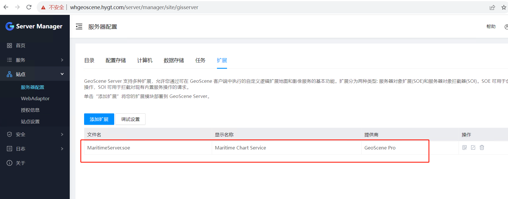Expand the 服务 menu chevron
508x199 pixels.
62,60
